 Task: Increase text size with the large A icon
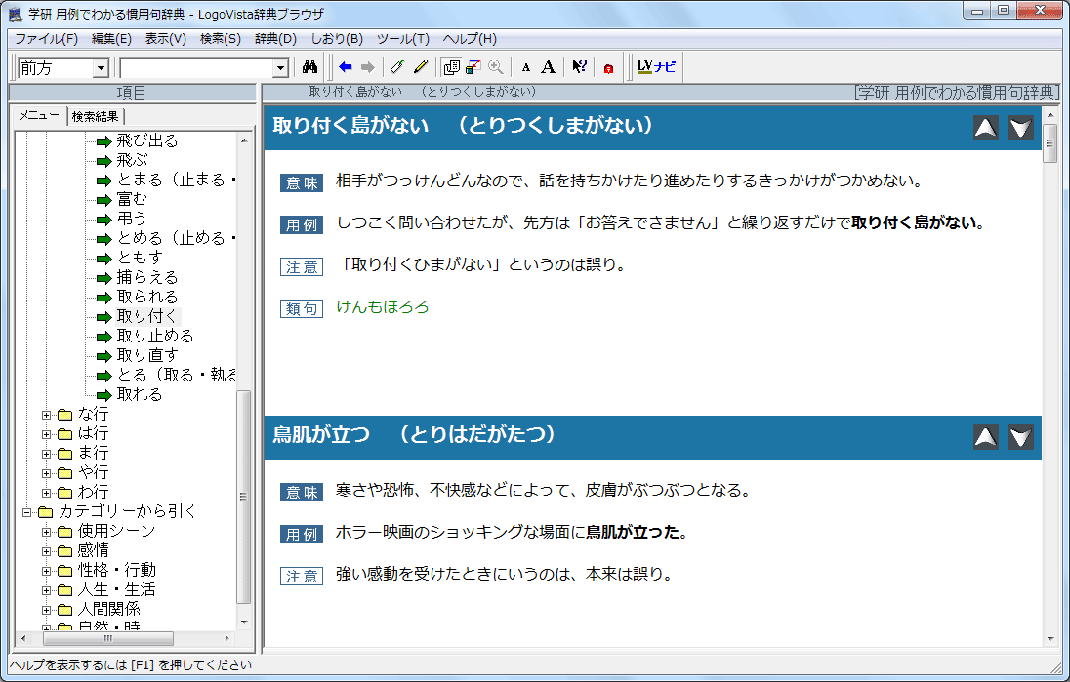pos(549,67)
